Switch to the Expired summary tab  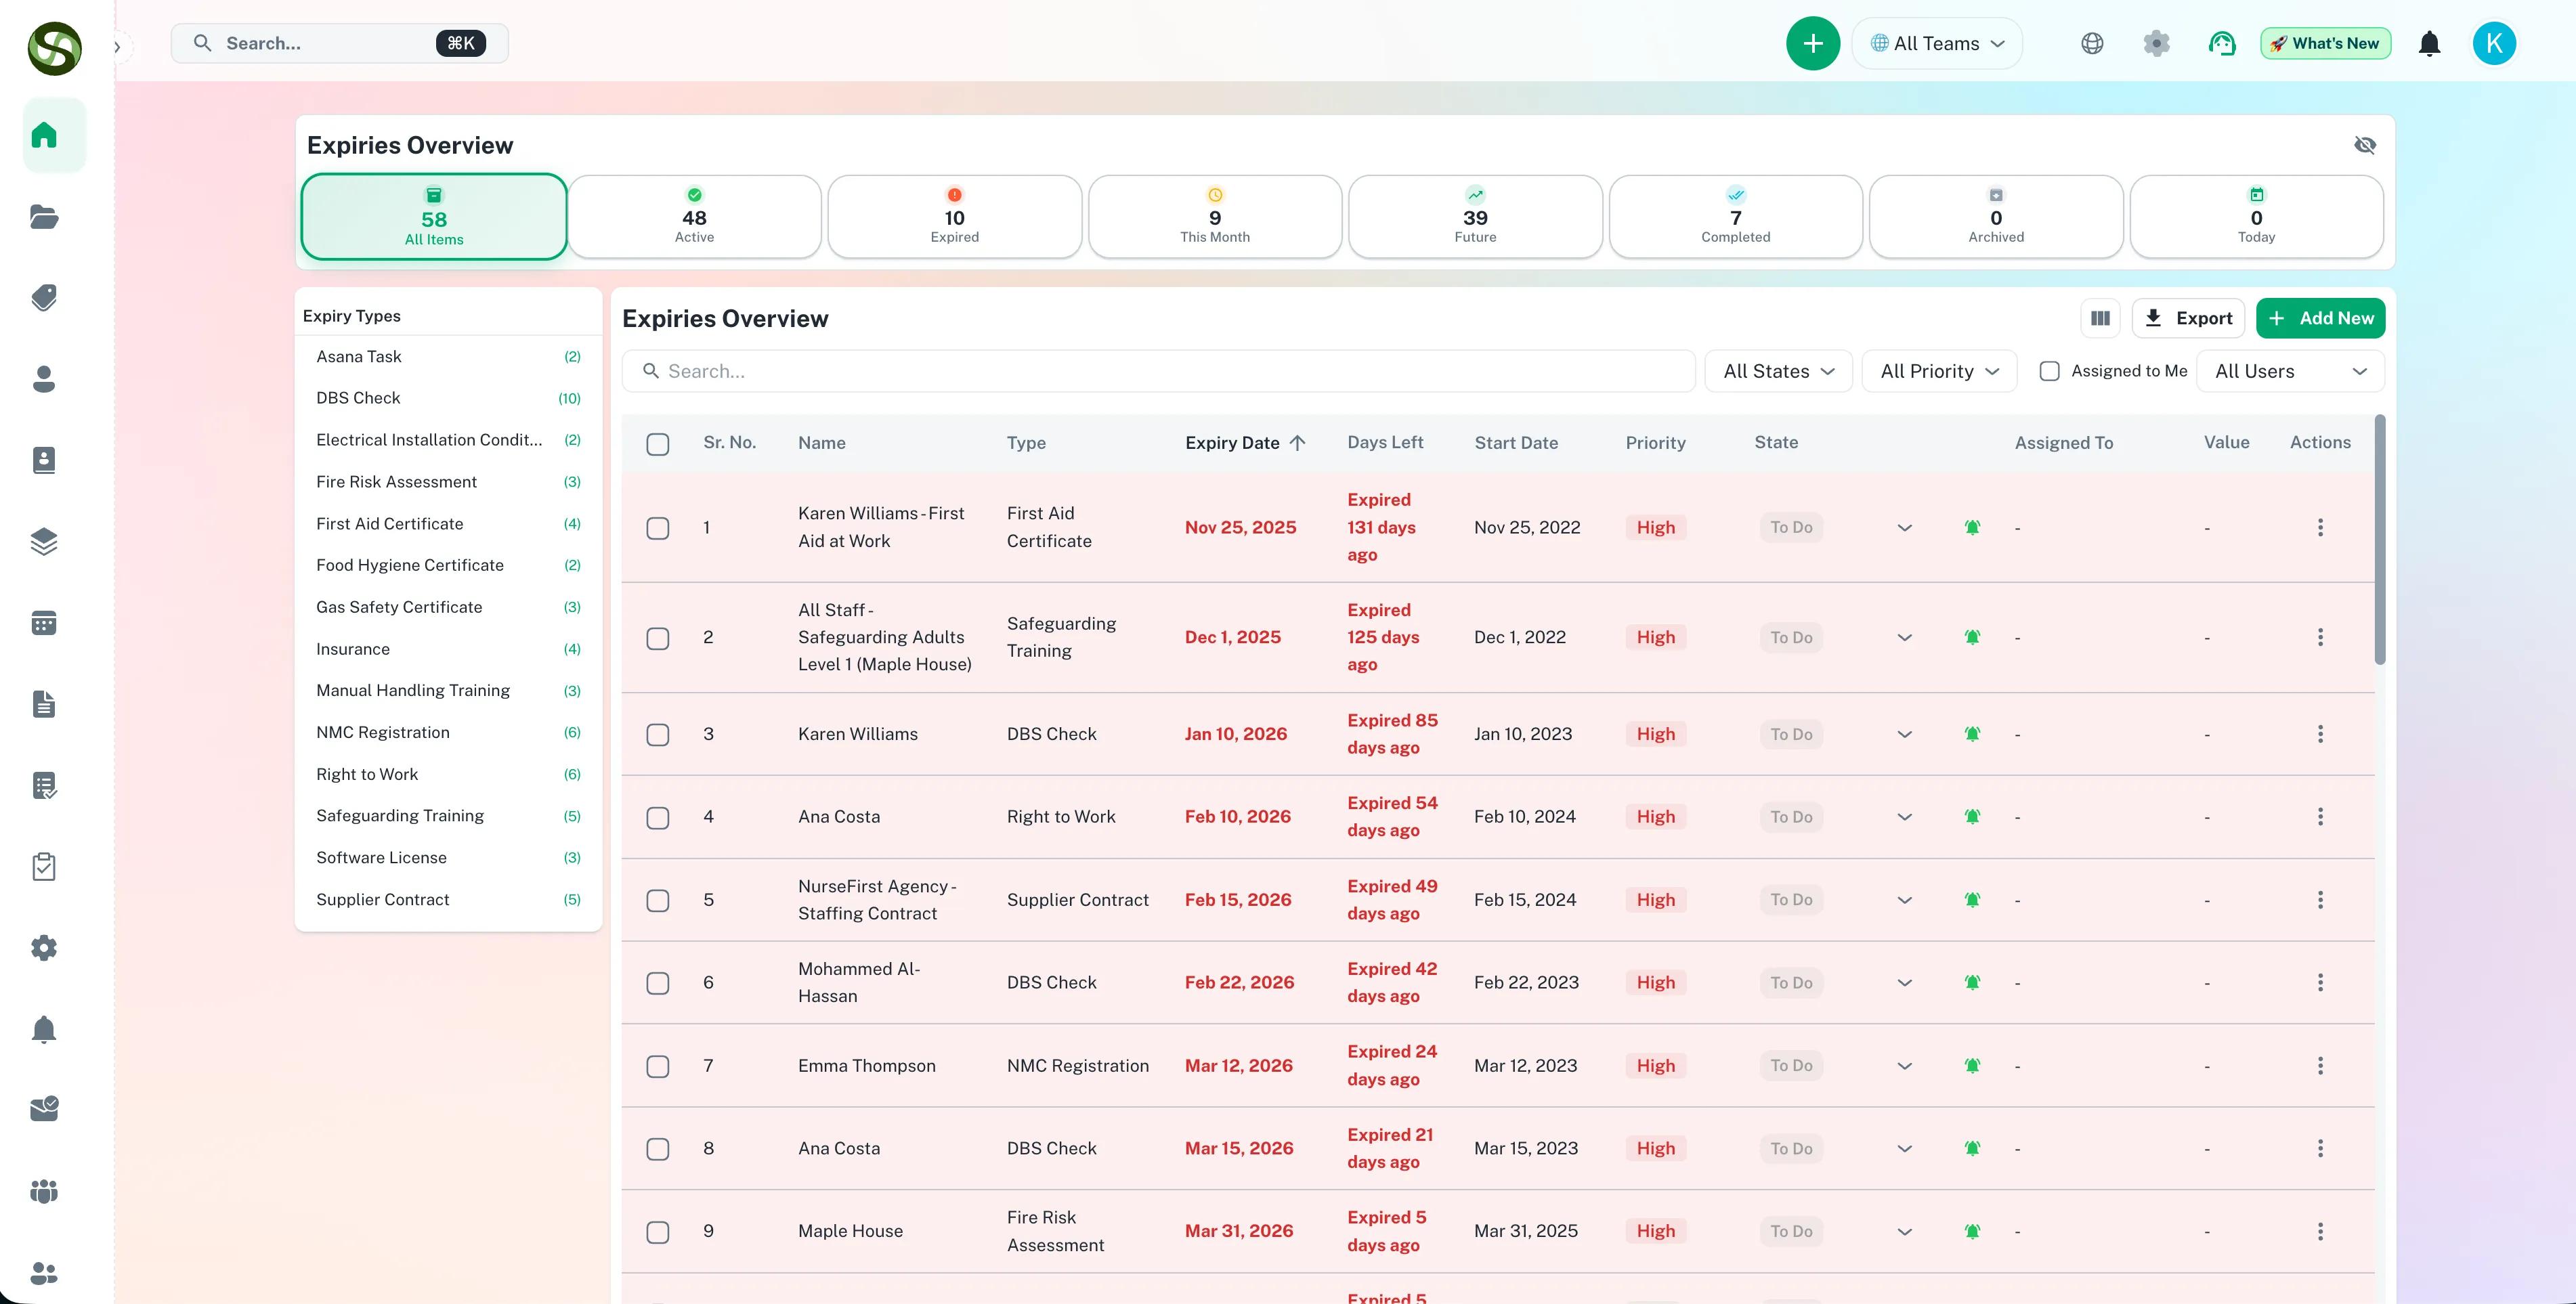tap(954, 217)
